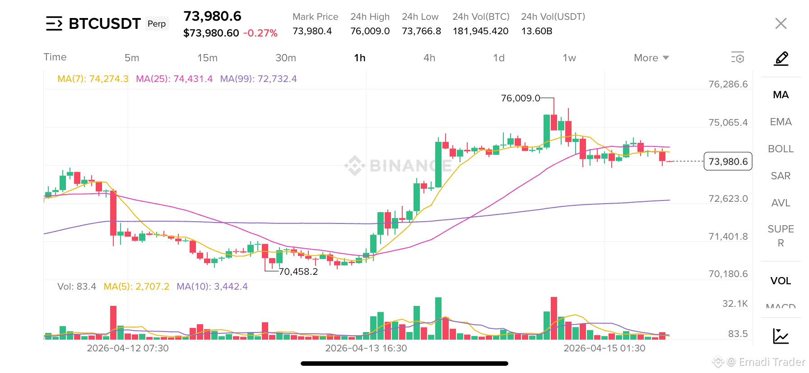The height and width of the screenshot is (373, 809).
Task: Click the volume MA(5): 2,707.2 legend
Action: (x=136, y=287)
